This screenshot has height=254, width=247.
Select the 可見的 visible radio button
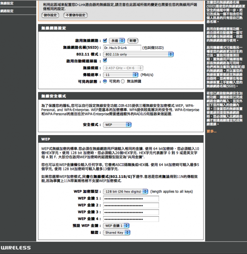pos(105,81)
